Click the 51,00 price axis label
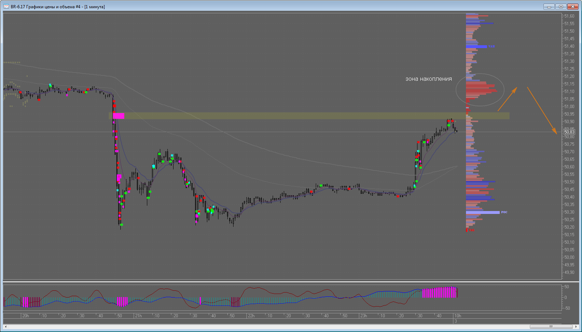This screenshot has width=582, height=332. pyautogui.click(x=569, y=107)
